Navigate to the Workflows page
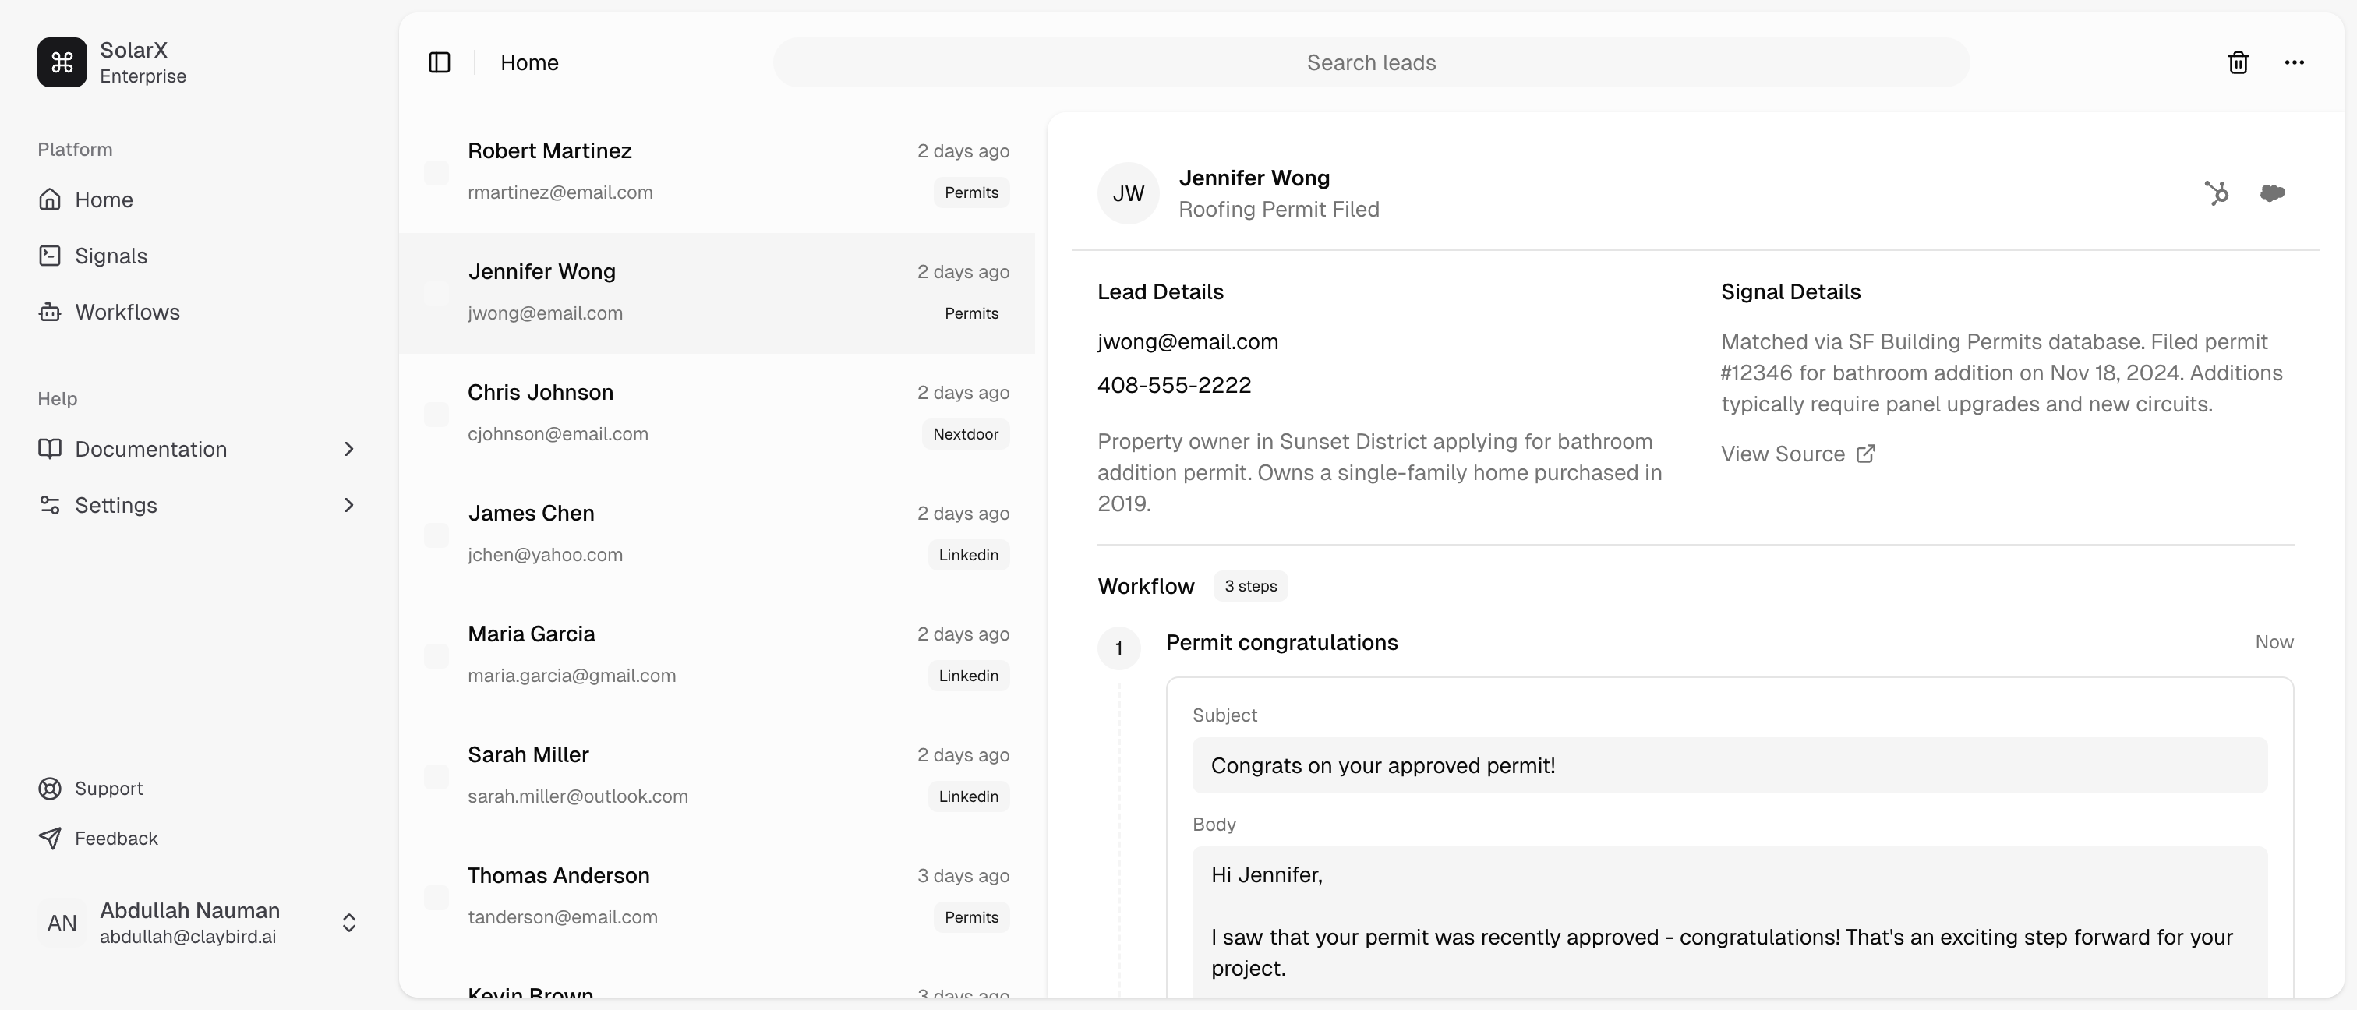The height and width of the screenshot is (1010, 2357). 126,312
